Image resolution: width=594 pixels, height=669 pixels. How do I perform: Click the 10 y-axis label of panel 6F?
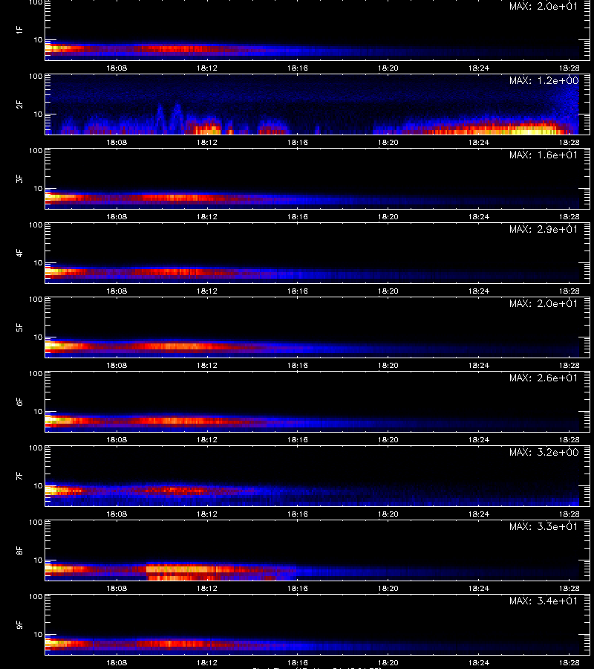39,411
